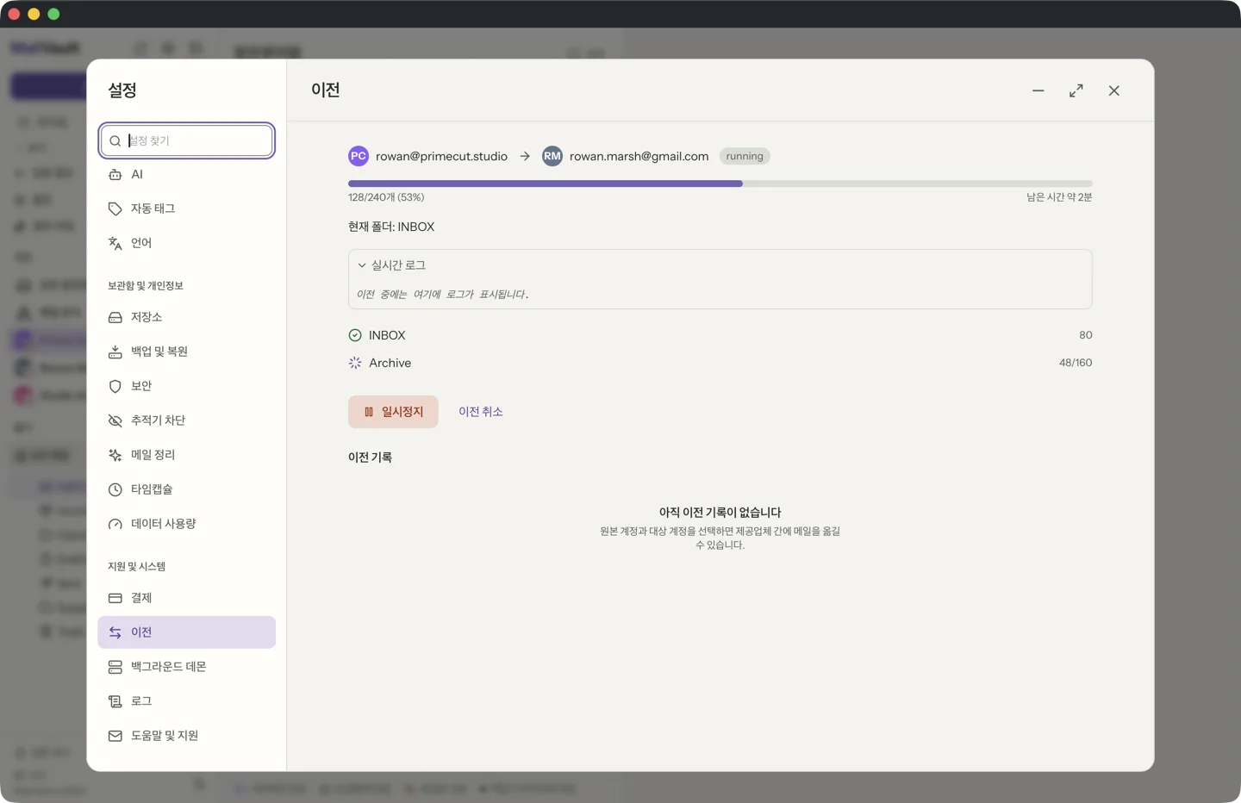Click the 백업 및 복원 download icon
The height and width of the screenshot is (803, 1241).
tap(115, 352)
